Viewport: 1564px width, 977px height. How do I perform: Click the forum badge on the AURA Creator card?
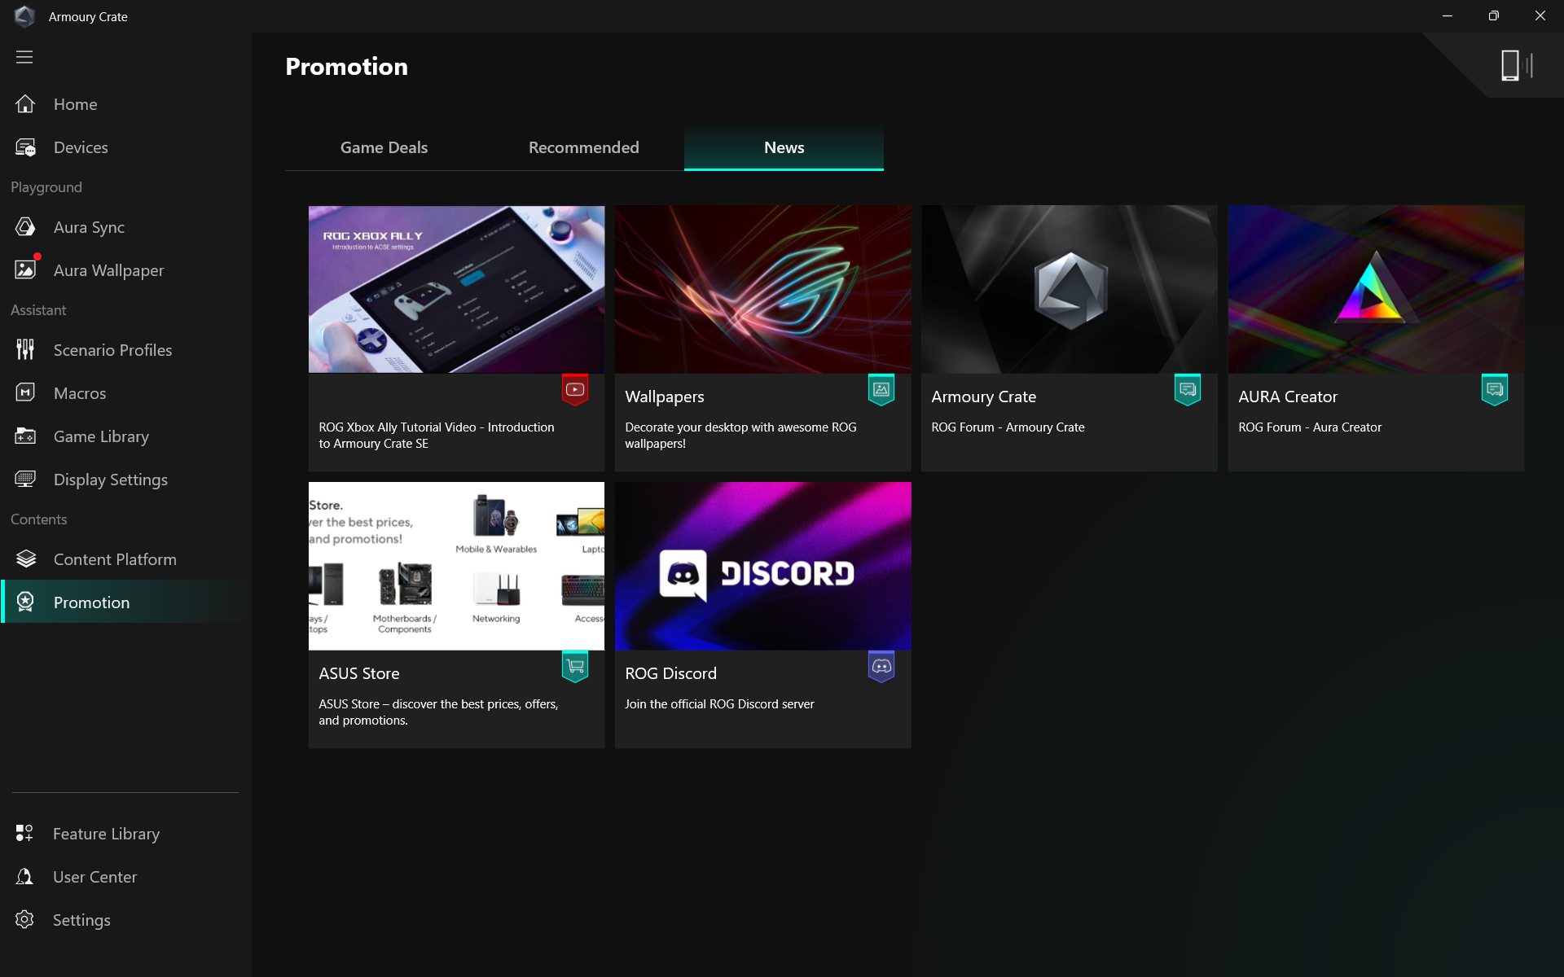(x=1495, y=390)
